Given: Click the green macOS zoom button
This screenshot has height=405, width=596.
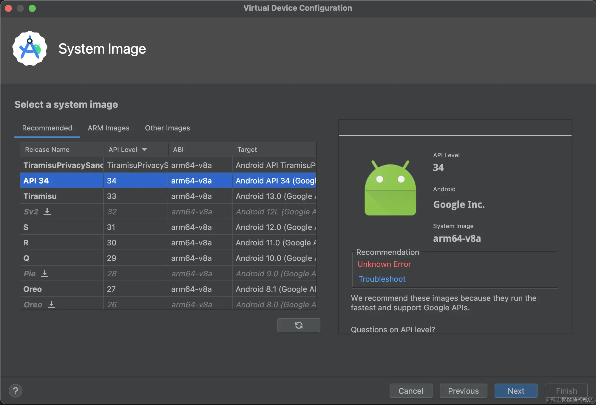Looking at the screenshot, I should pyautogui.click(x=32, y=8).
